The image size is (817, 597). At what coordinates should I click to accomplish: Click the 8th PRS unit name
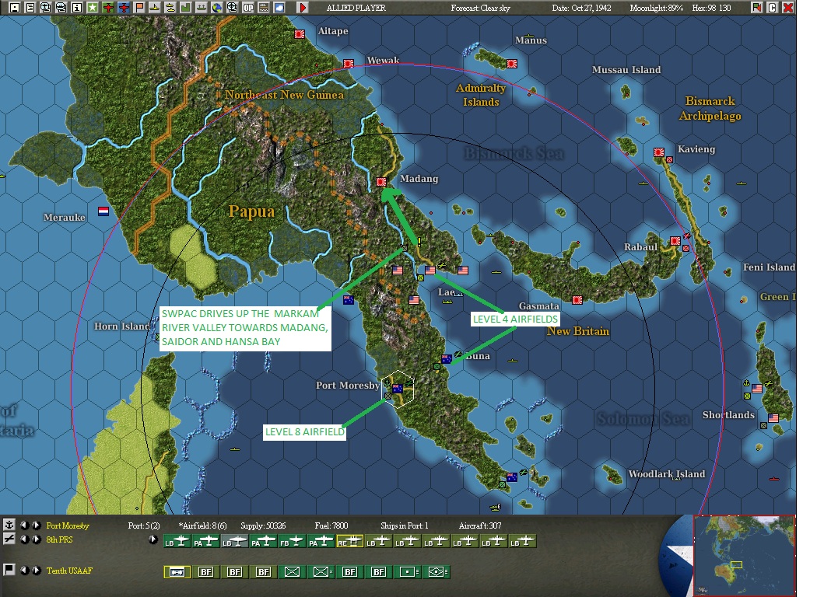59,539
